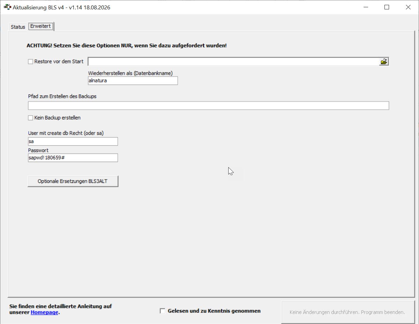
Task: Tick the Kein Backup erstellen checkbox
Action: click(x=31, y=118)
